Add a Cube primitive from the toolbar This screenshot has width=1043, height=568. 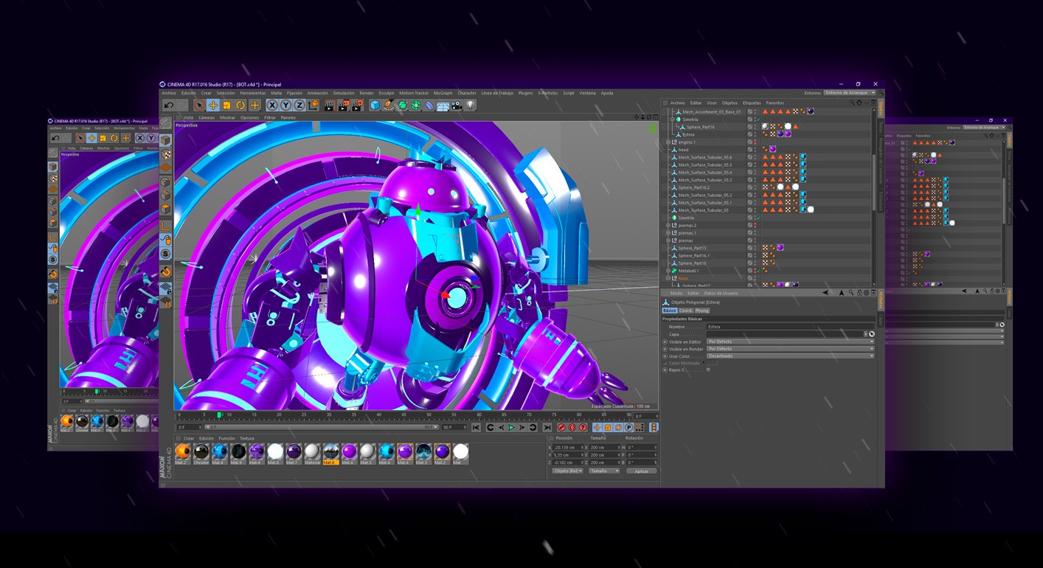[375, 105]
